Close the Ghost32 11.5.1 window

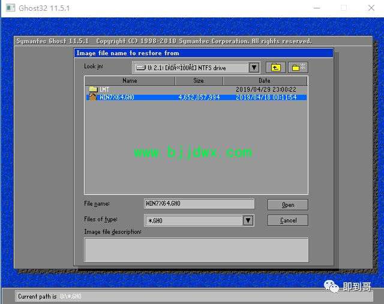pyautogui.click(x=371, y=8)
